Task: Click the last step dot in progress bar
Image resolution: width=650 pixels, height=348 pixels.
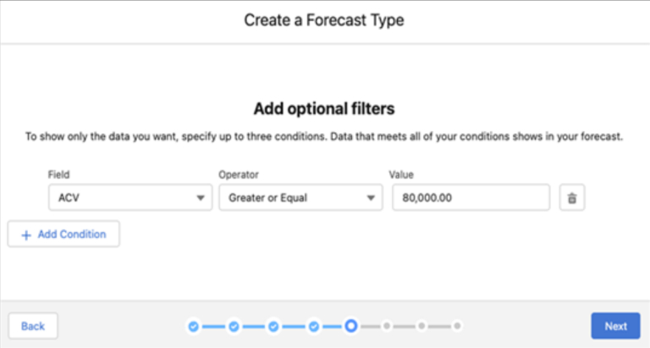Action: click(x=457, y=326)
